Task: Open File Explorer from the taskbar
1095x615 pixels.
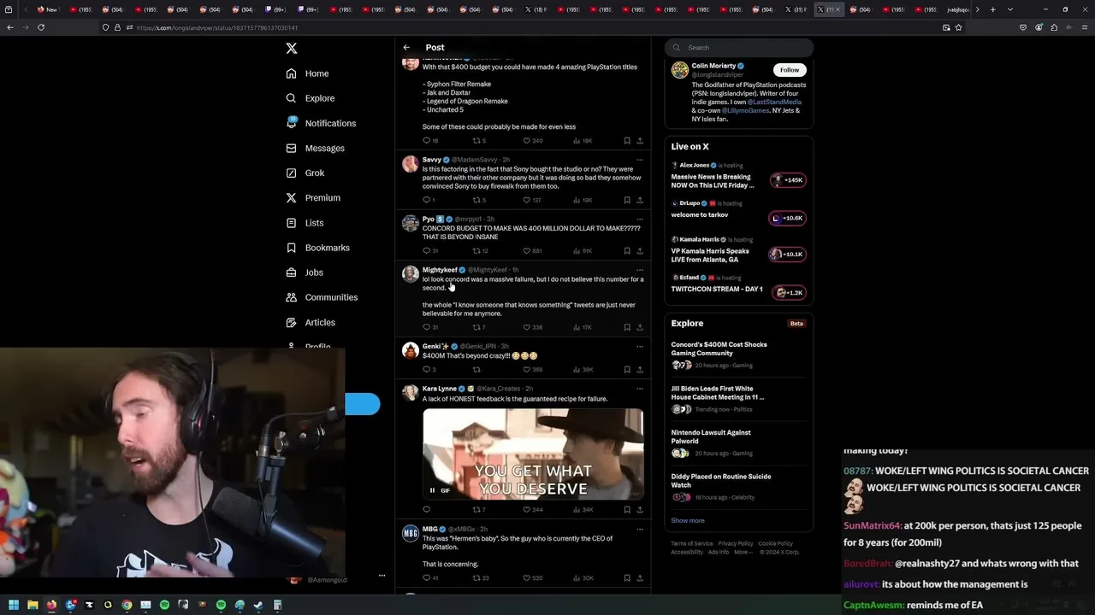Action: [33, 606]
